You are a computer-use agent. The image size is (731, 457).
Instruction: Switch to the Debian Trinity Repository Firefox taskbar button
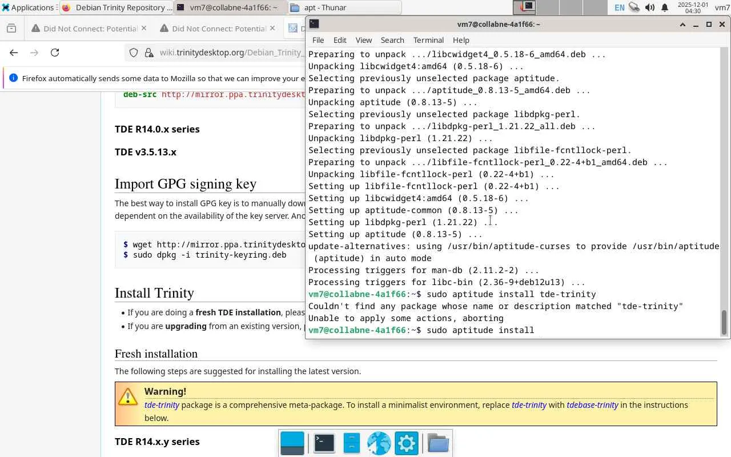(x=117, y=7)
